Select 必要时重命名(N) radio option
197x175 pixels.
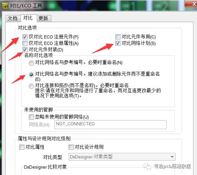pos(31,63)
